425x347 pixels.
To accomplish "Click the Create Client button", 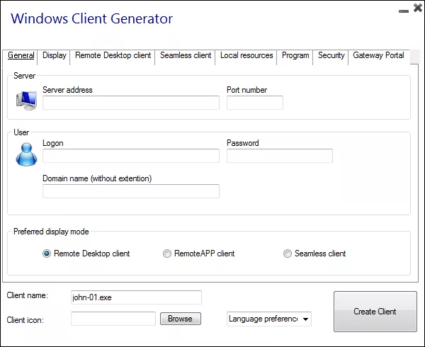I will 375,312.
